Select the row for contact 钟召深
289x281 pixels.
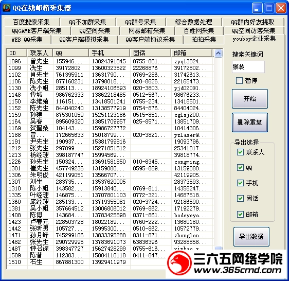[110, 249]
